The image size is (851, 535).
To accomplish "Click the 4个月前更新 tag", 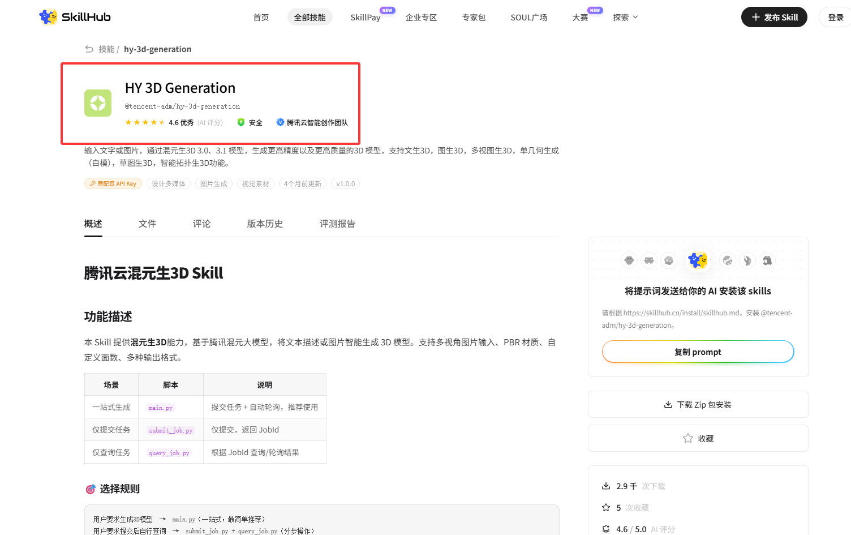I will (x=303, y=184).
